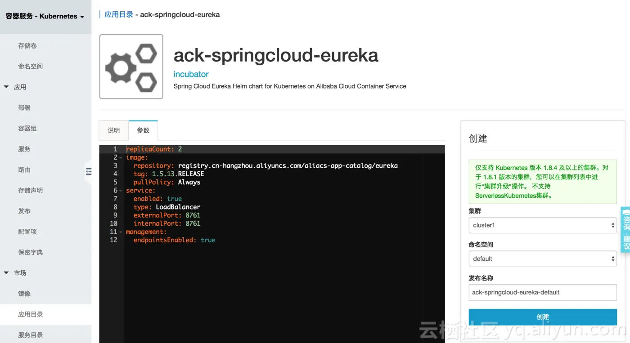Select the 参数 tab
630x343 pixels.
[x=143, y=130]
